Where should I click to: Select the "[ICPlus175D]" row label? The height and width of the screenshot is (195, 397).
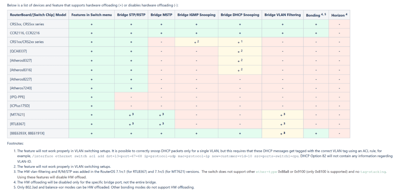tap(38, 106)
